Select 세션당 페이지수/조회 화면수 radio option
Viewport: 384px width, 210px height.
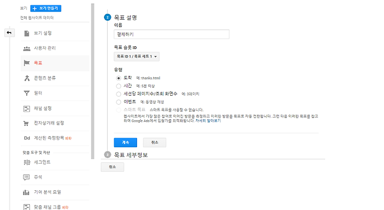tap(118, 94)
